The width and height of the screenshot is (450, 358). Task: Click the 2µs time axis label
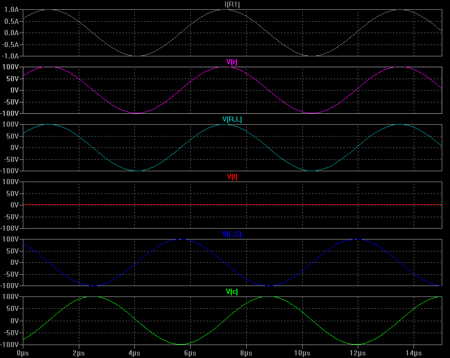pos(79,353)
